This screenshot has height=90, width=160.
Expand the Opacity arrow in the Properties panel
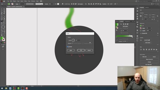point(151,30)
